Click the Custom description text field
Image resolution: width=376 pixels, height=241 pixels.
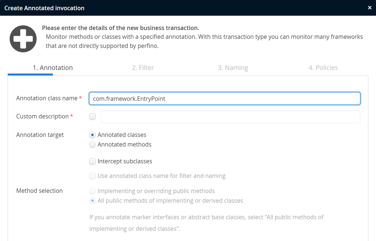[x=230, y=117]
